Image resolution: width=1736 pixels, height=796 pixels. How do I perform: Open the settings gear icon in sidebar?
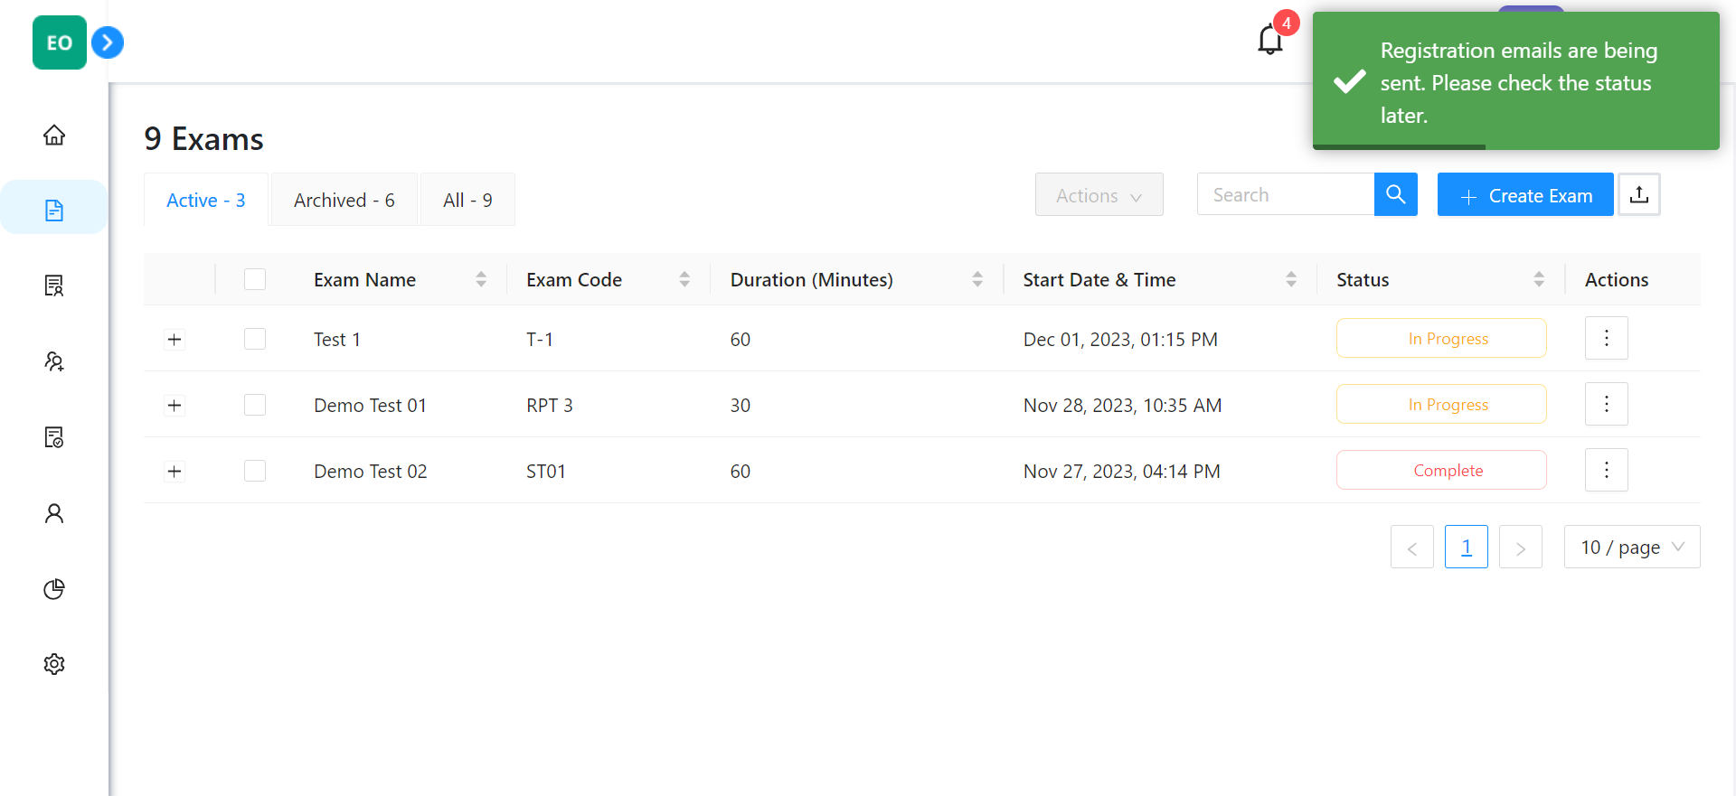click(54, 664)
